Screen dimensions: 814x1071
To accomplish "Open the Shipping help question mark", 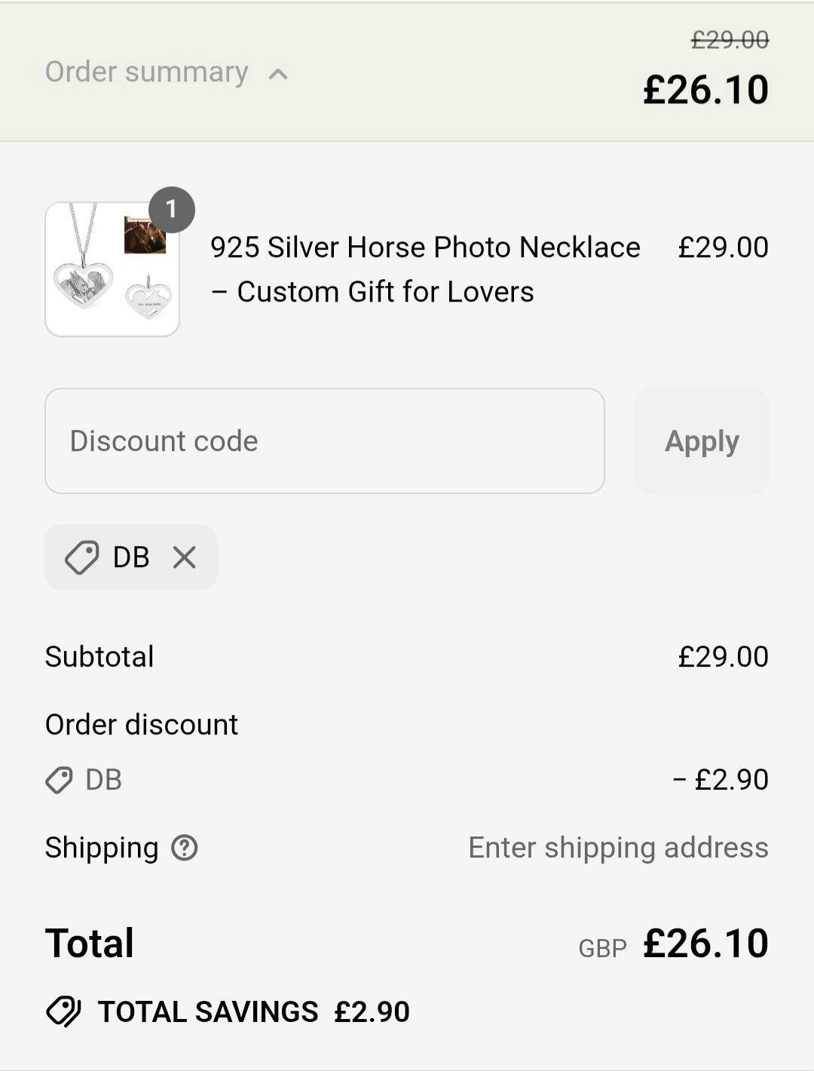I will click(185, 848).
